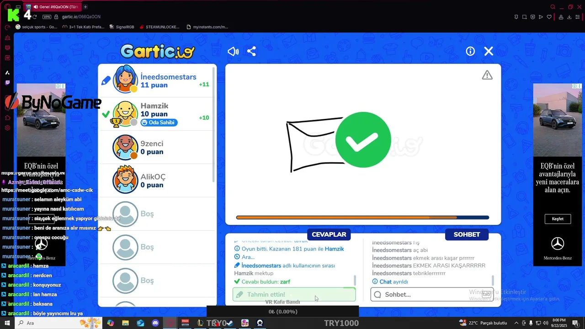Focus the Sohbet chat input
This screenshot has width=585, height=329.
pyautogui.click(x=432, y=294)
